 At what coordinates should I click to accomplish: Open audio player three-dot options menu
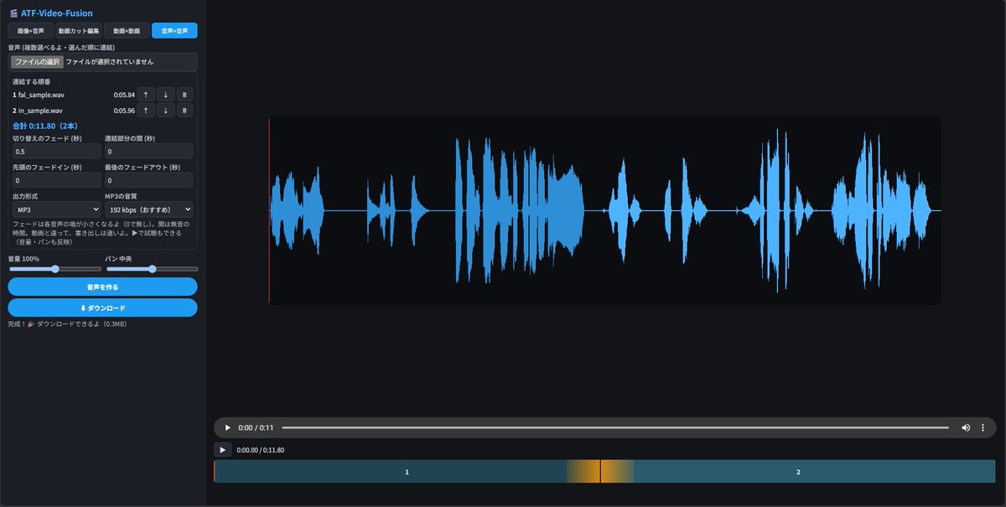coord(983,427)
